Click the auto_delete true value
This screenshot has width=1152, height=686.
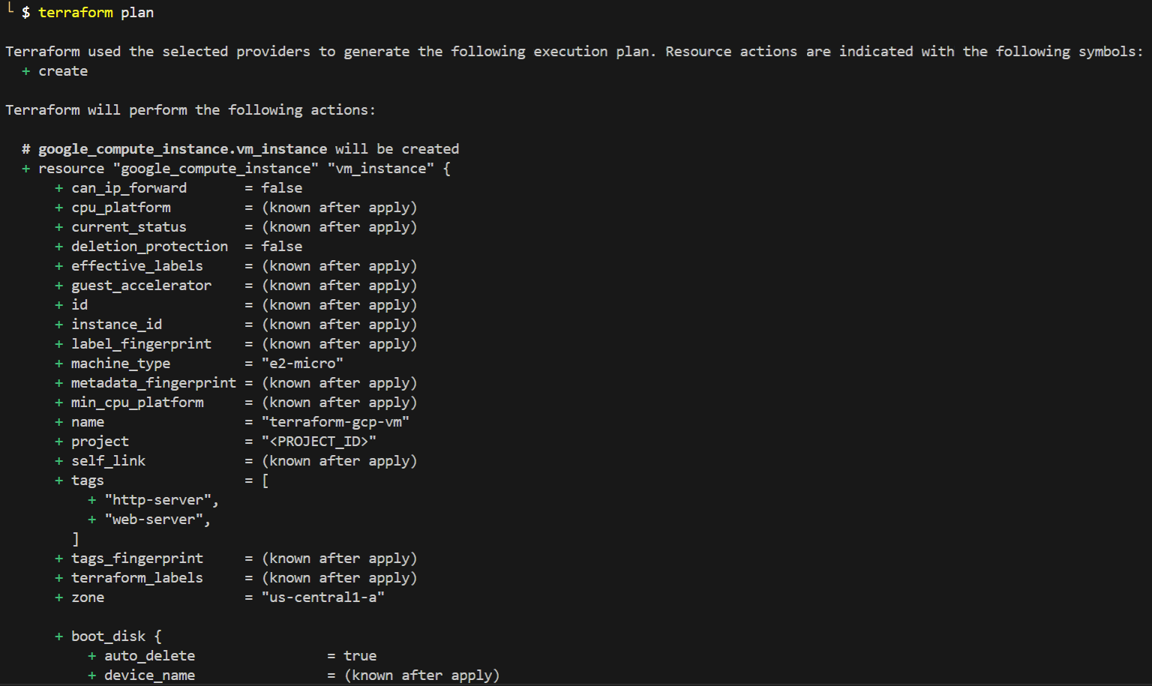[360, 656]
